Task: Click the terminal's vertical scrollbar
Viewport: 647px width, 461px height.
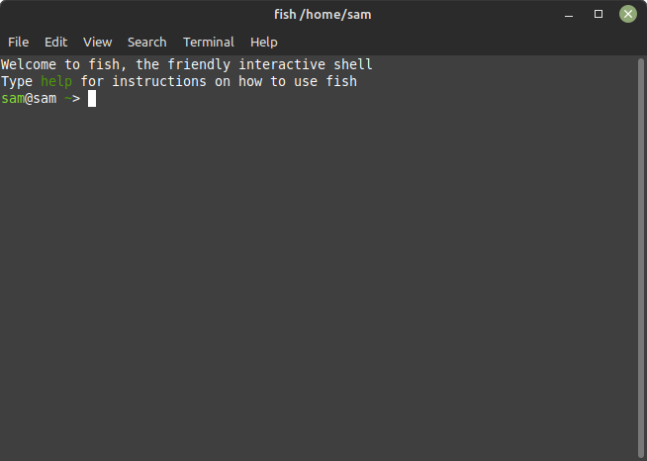Action: pos(640,258)
